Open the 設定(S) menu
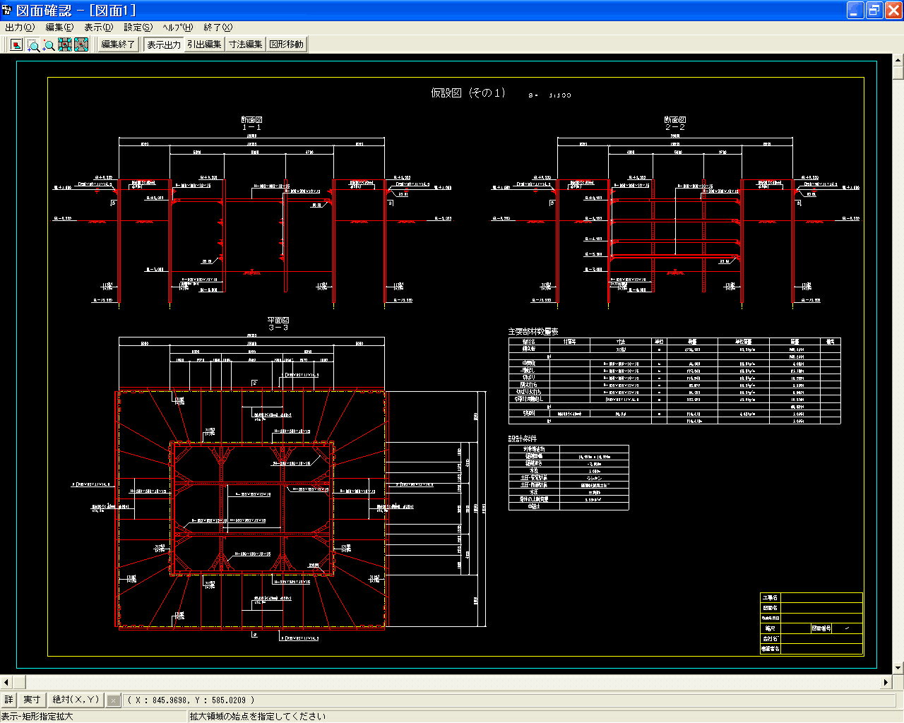This screenshot has width=904, height=723. 138,28
